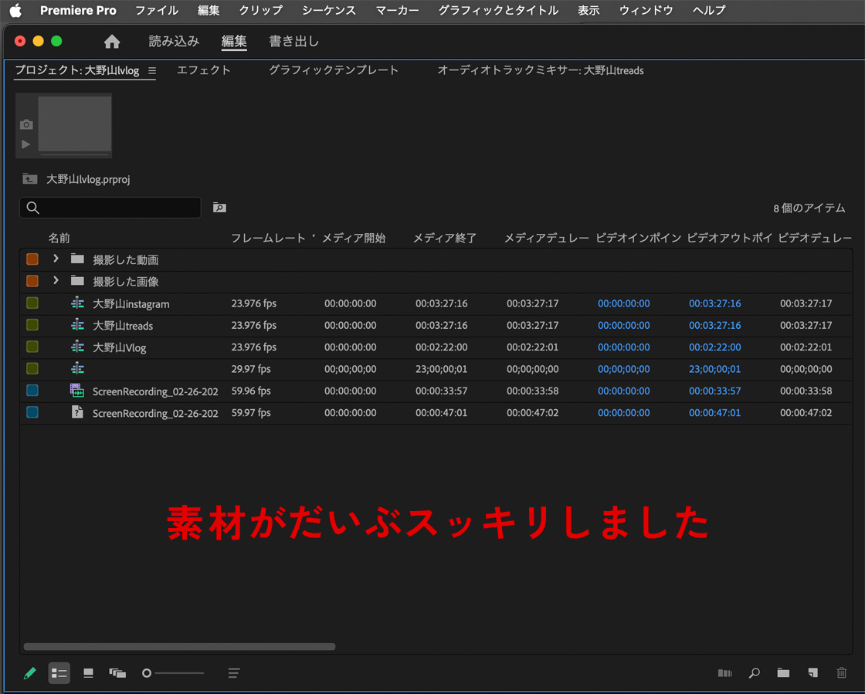Switch to freeform view
Screen dimensions: 865x694
click(x=117, y=673)
